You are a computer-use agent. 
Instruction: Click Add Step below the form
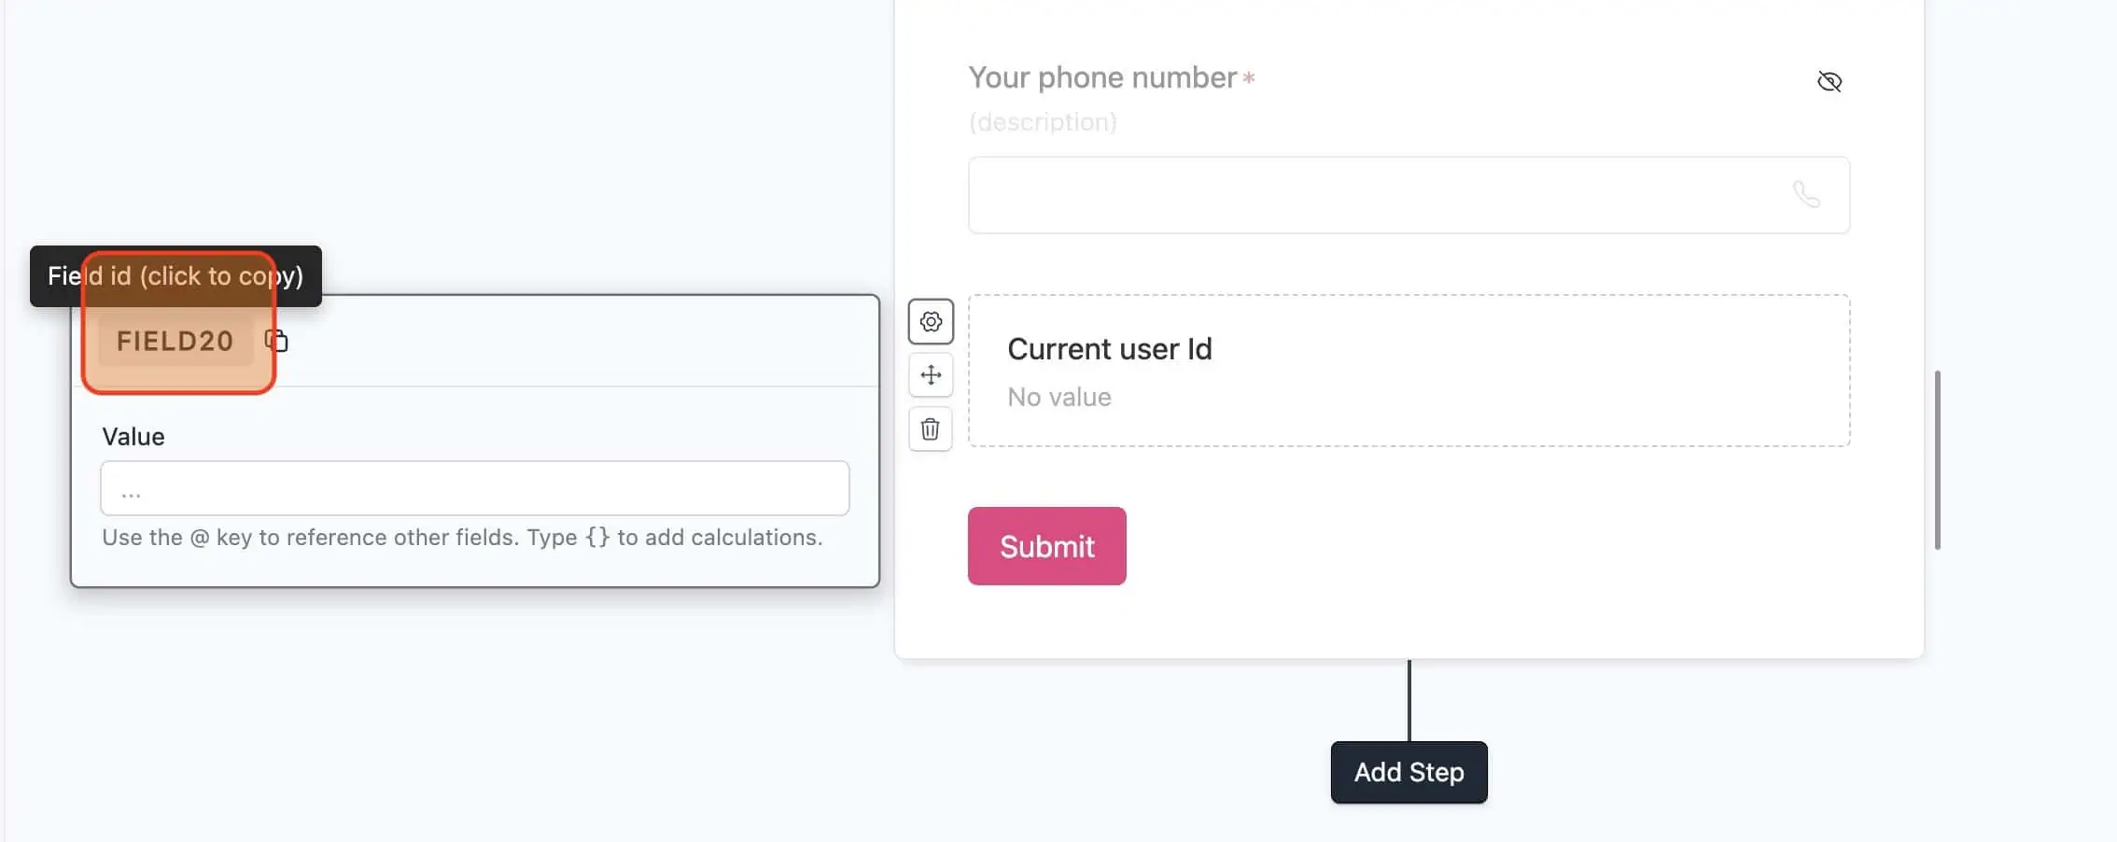[x=1409, y=772]
